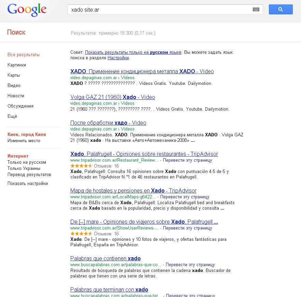Filter by Только Украины
The width and height of the screenshot is (301, 297).
point(24,168)
